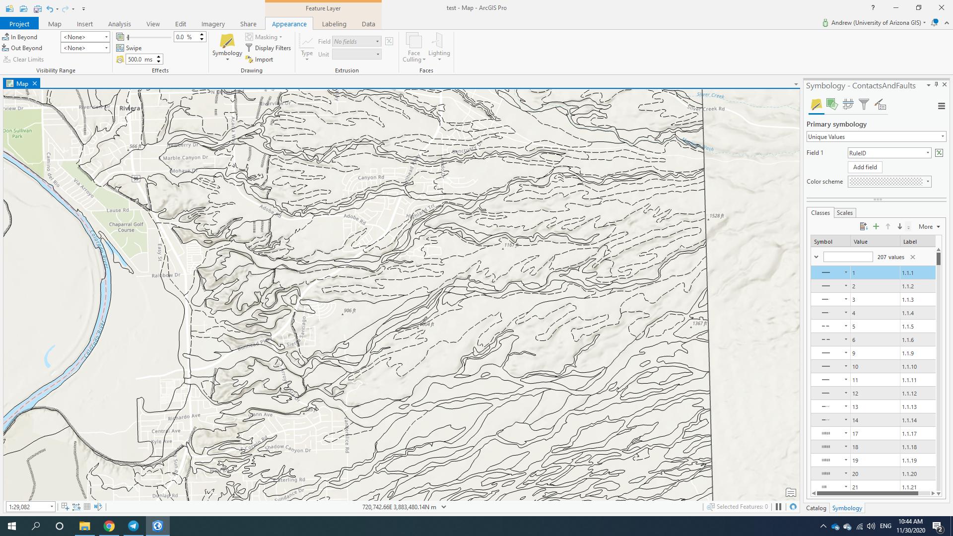This screenshot has height=536, width=953.
Task: Open the Symbology button in Drawing group
Action: point(227,47)
